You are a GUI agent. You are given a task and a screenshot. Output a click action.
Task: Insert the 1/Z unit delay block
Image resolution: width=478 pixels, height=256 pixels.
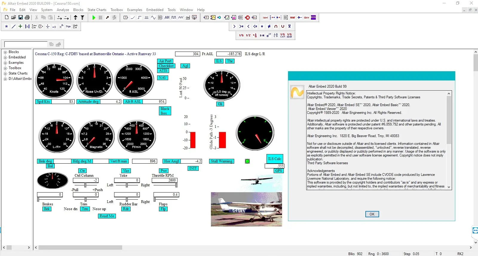click(x=248, y=35)
